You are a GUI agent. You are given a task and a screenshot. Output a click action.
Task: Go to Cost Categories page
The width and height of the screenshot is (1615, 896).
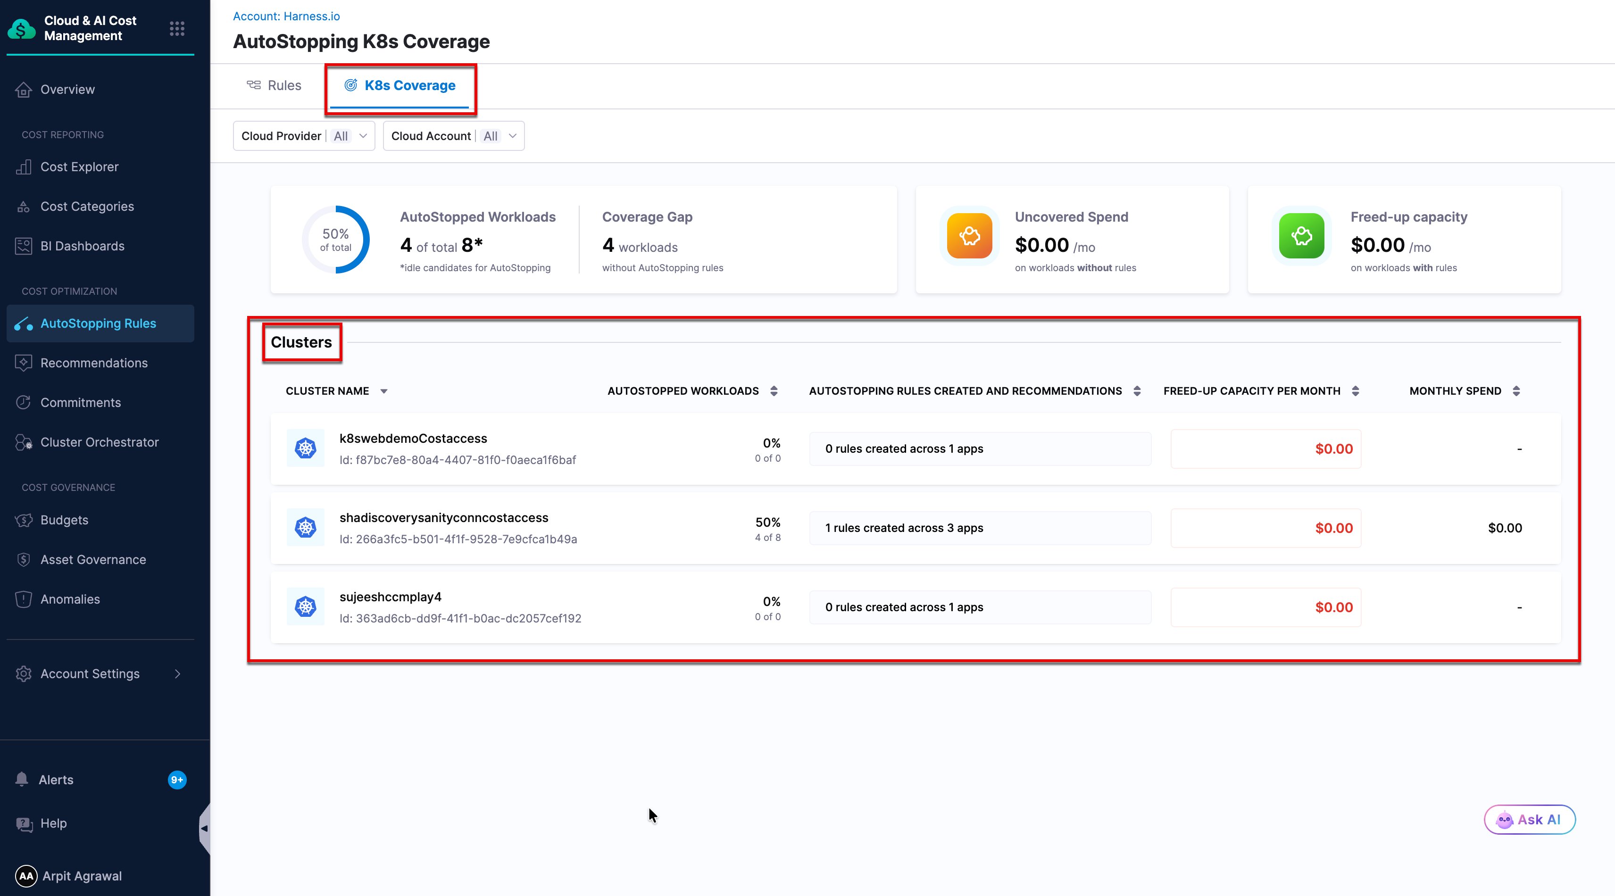click(87, 206)
